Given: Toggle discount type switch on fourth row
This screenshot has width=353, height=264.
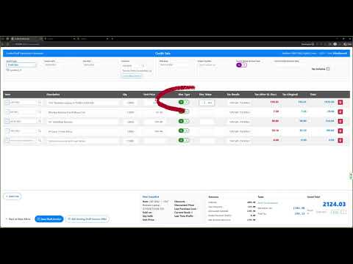Looking at the screenshot, I should (184, 131).
